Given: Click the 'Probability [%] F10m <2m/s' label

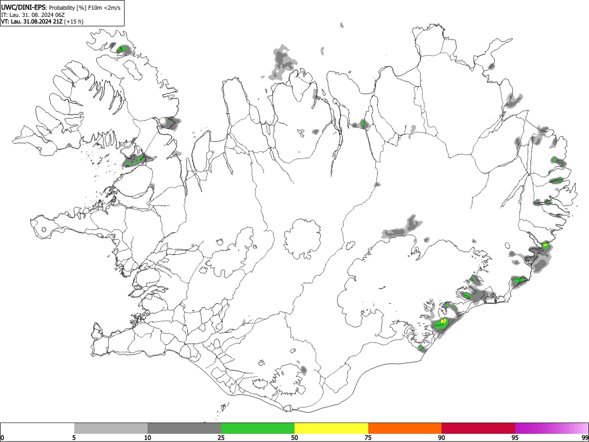Looking at the screenshot, I should click(x=85, y=8).
